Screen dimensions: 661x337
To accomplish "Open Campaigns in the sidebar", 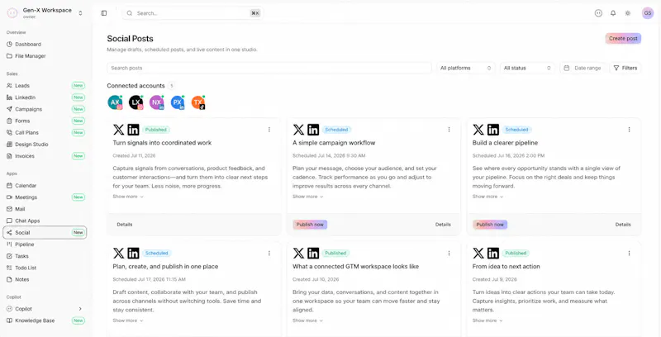I will (x=45, y=109).
